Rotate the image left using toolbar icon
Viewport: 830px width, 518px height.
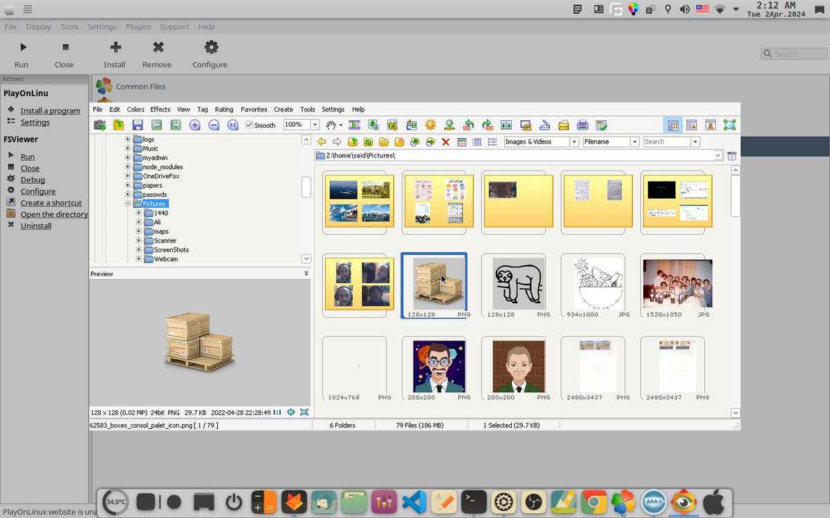[x=470, y=124]
